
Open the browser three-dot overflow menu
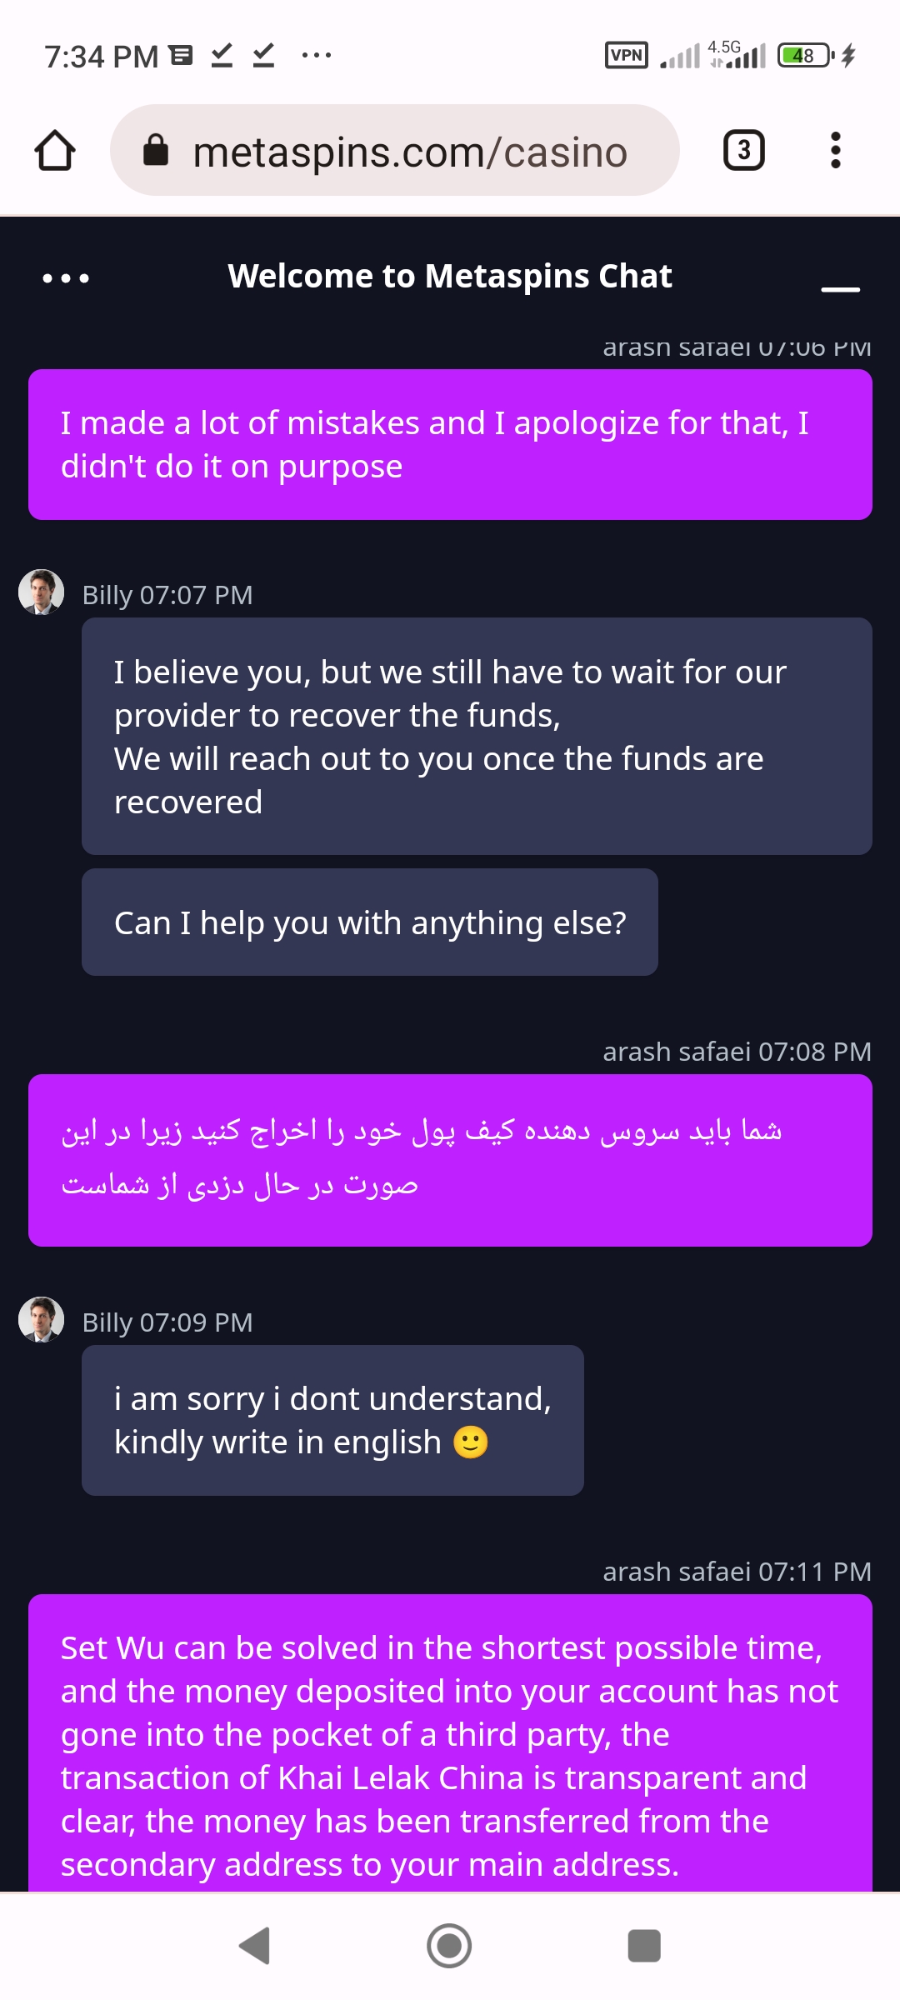coord(835,151)
